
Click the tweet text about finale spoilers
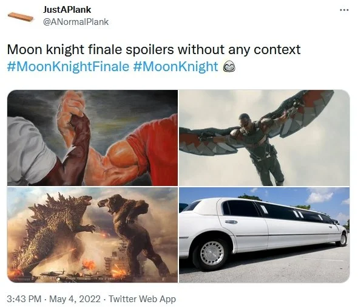(154, 49)
